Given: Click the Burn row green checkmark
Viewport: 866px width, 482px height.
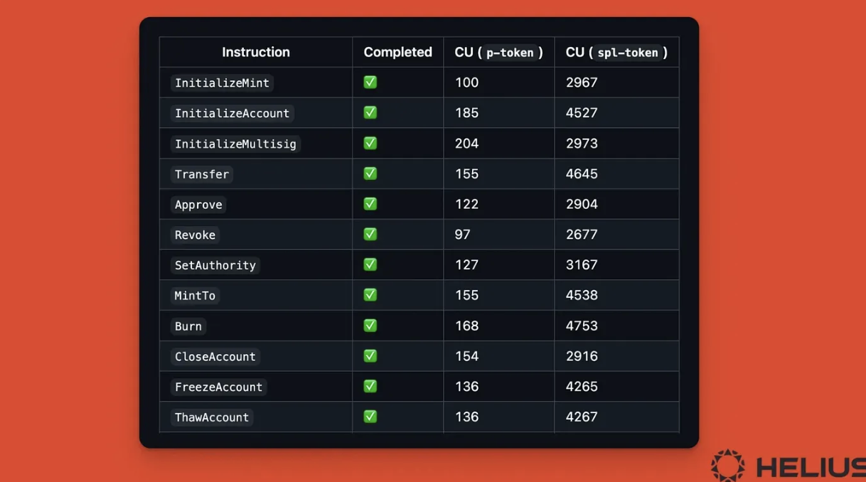Looking at the screenshot, I should 370,326.
